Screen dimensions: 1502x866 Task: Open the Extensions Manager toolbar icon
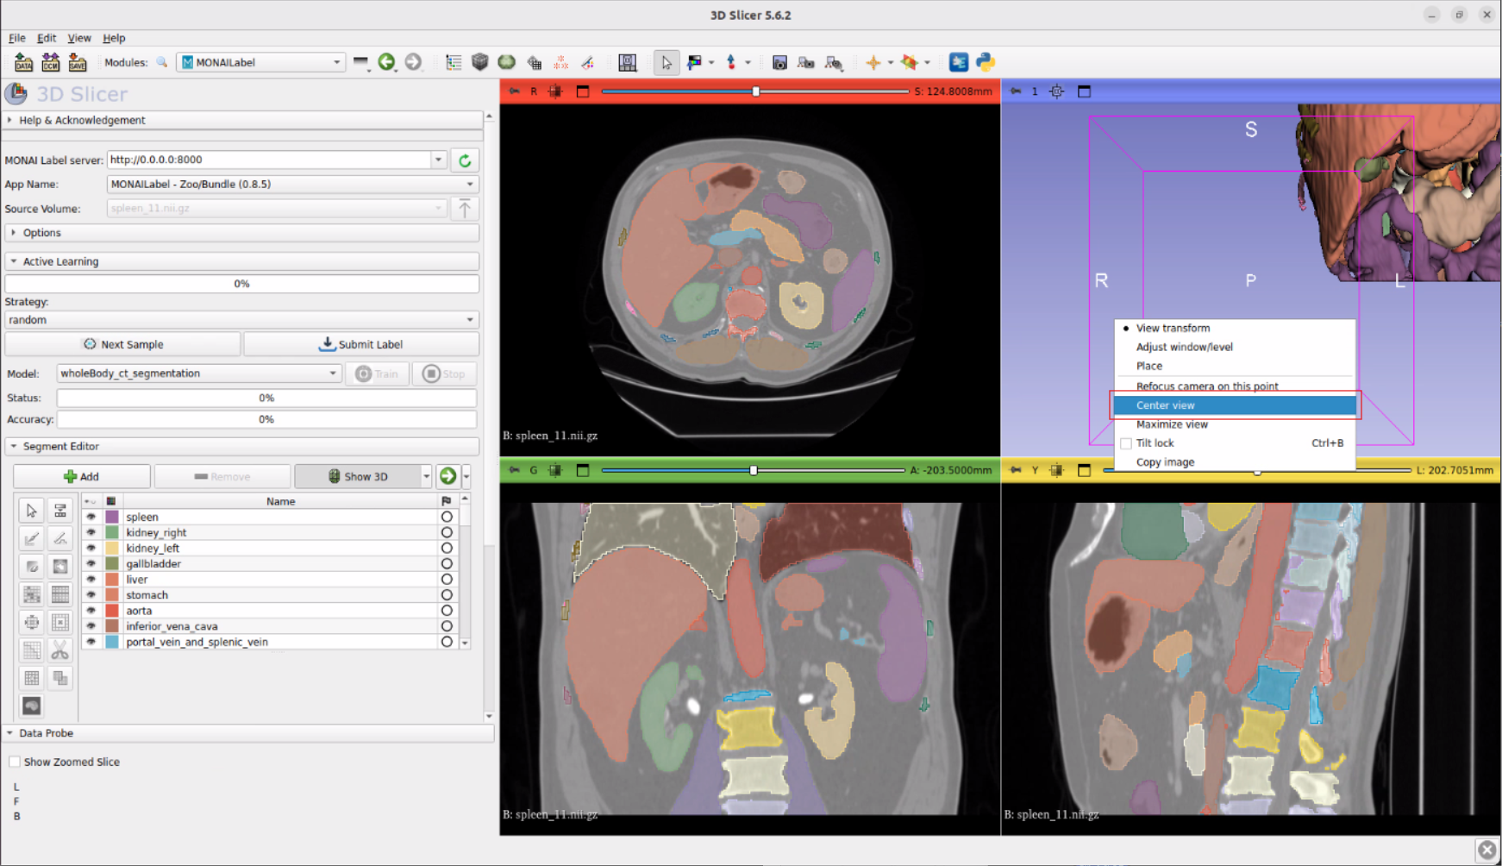click(958, 62)
